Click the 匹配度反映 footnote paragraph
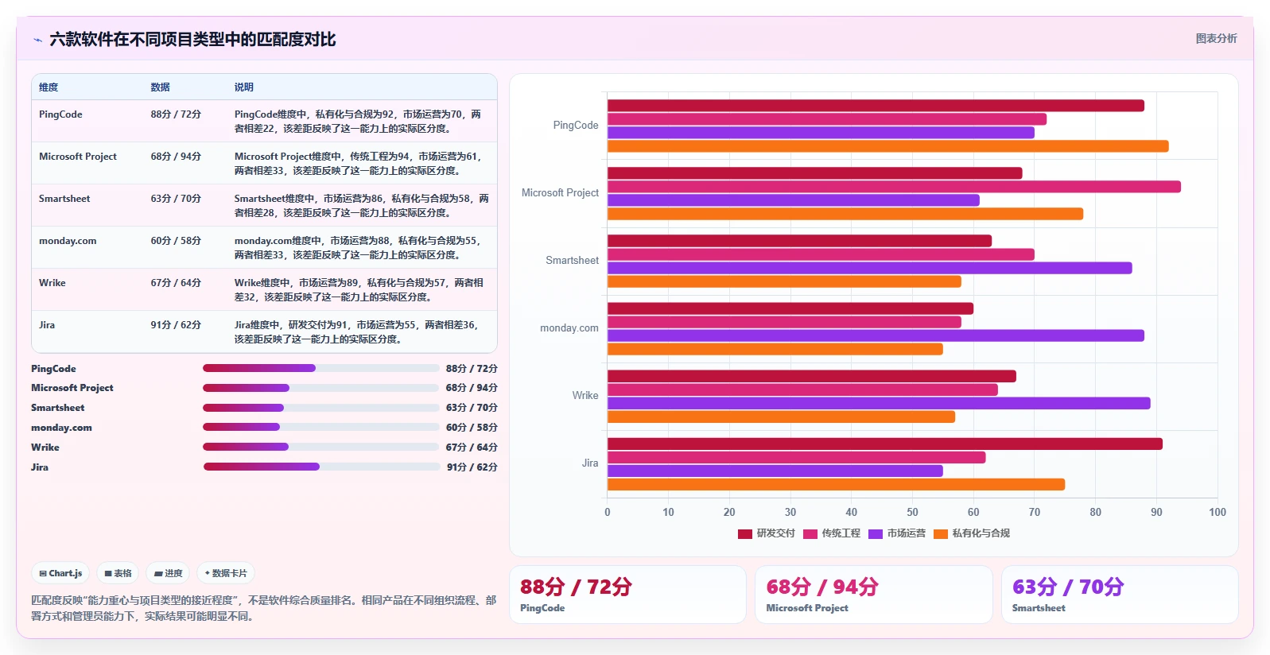The height and width of the screenshot is (655, 1270). [x=263, y=608]
